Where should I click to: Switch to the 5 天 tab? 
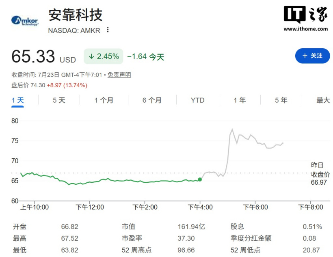[x=59, y=100]
